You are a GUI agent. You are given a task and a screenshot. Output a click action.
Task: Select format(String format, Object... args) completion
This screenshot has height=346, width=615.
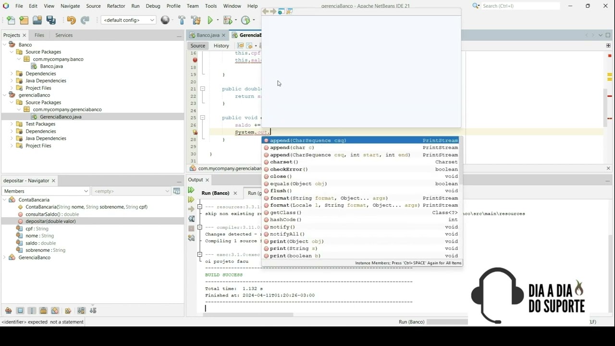360,198
